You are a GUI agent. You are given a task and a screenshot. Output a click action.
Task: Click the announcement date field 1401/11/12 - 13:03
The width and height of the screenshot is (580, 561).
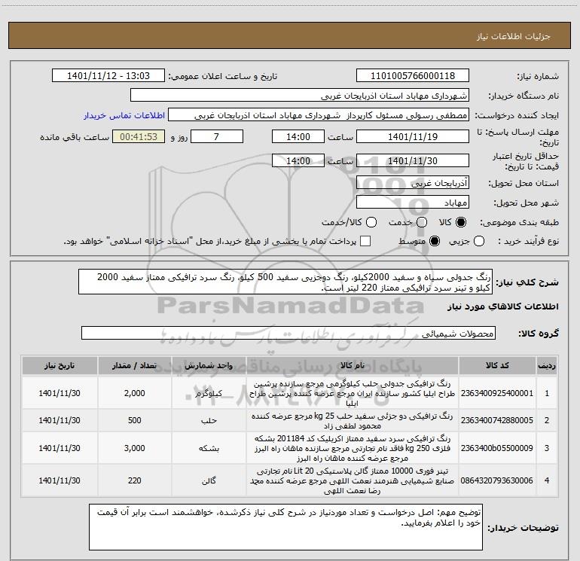(108, 75)
